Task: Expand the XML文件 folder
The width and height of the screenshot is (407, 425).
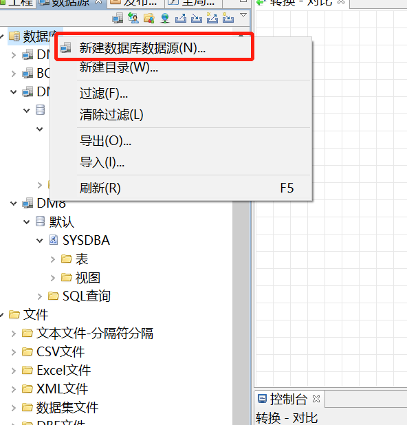Action: click(x=14, y=389)
